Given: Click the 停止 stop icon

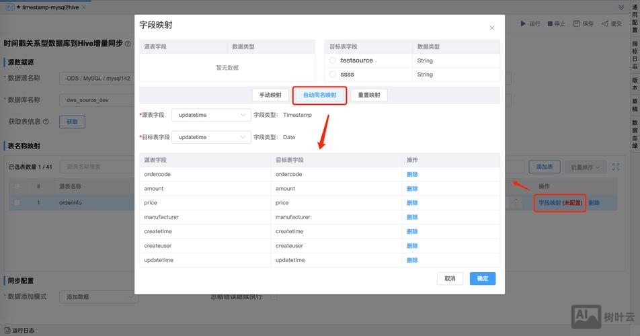Looking at the screenshot, I should click(x=550, y=24).
